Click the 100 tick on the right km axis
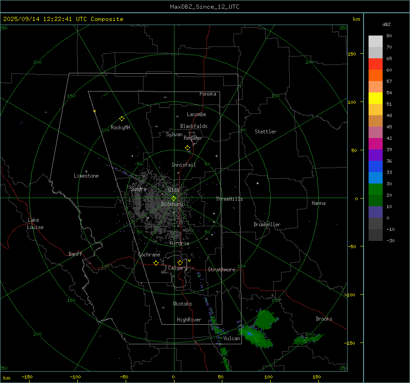Image resolution: width=410 pixels, height=383 pixels. [352, 102]
